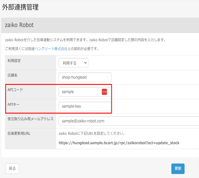The image size is (199, 178).
Task: Click the 利用設定 label
Action: [14, 61]
